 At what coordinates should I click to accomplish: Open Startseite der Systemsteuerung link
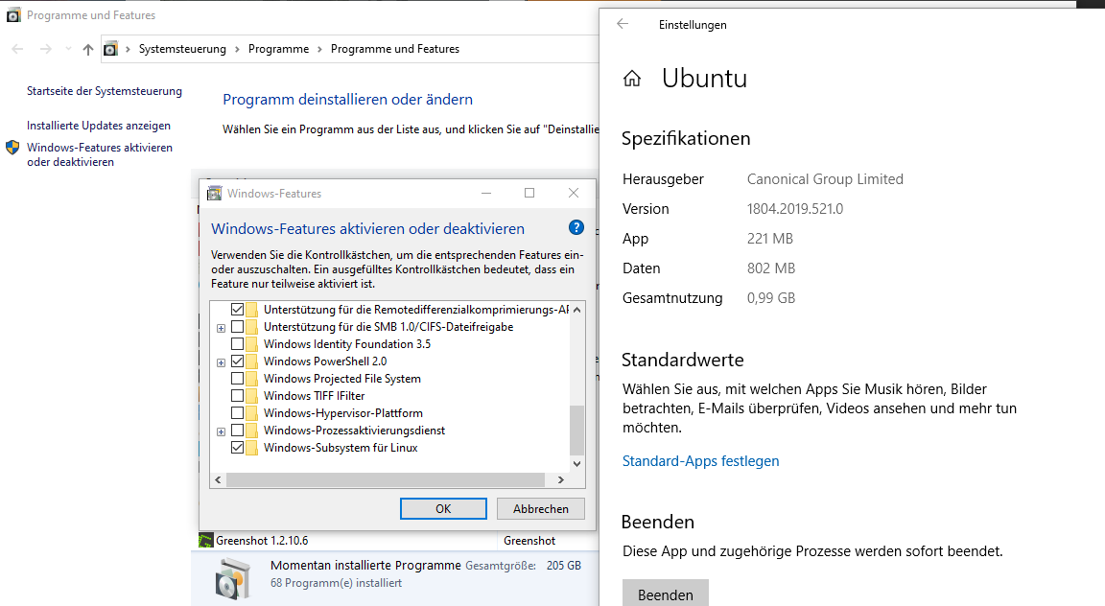(x=105, y=91)
